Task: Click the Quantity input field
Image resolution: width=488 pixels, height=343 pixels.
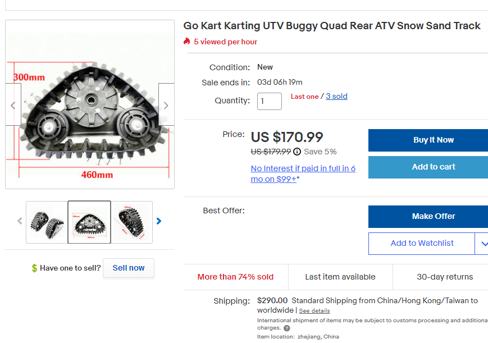Action: 269,101
